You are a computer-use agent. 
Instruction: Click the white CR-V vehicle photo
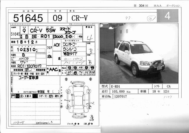pos(139,53)
